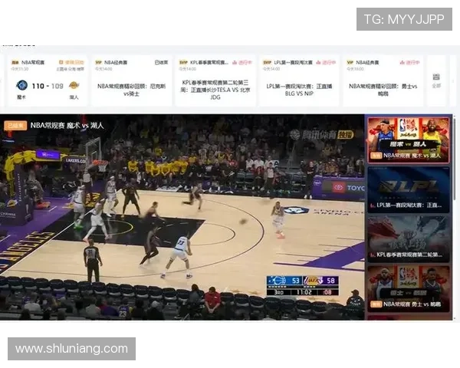Click the 进行中 status on the 勇士vs鹈鹕 card
This screenshot has width=460, height=368.
(410, 63)
